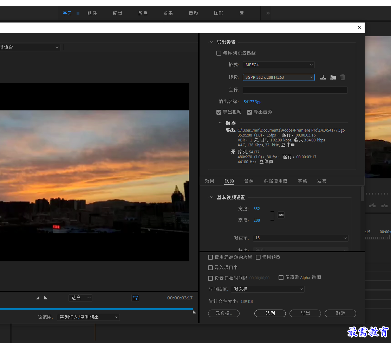
Task: Open the 颜色 workspace
Action: [143, 13]
